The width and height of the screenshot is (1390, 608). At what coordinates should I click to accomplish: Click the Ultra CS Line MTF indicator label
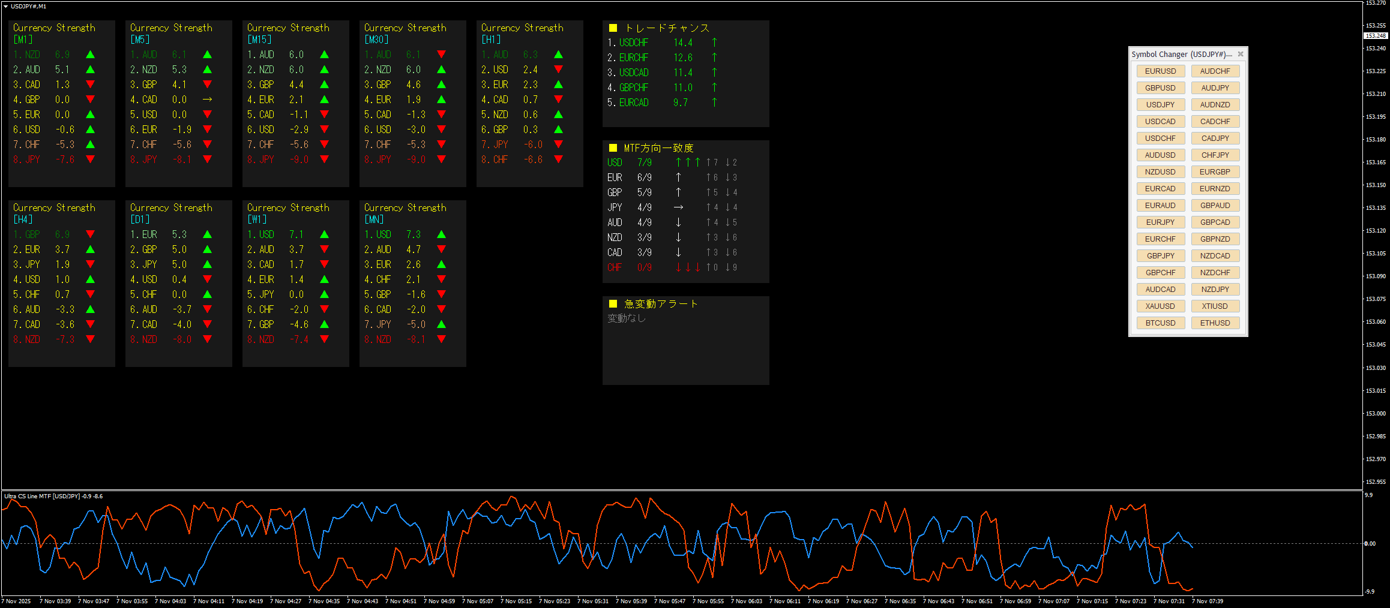(53, 496)
